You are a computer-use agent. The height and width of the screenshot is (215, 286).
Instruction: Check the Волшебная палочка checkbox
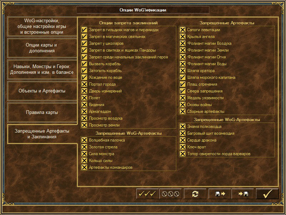pyautogui.click(x=84, y=140)
